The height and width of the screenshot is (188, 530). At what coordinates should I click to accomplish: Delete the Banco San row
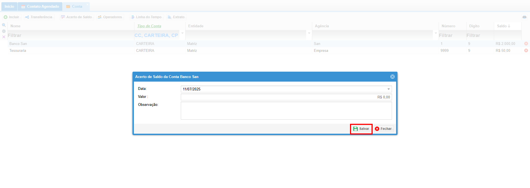click(x=526, y=44)
